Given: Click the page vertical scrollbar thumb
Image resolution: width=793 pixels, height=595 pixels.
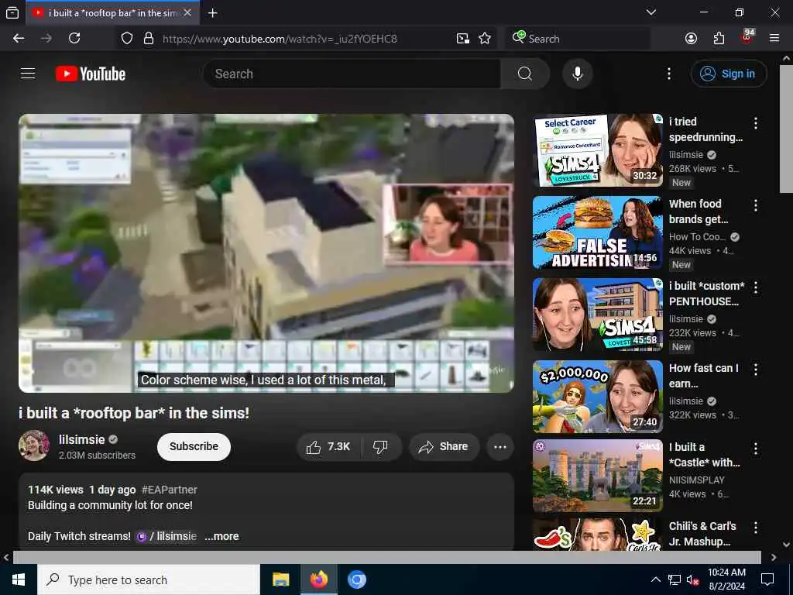Looking at the screenshot, I should pyautogui.click(x=786, y=129).
